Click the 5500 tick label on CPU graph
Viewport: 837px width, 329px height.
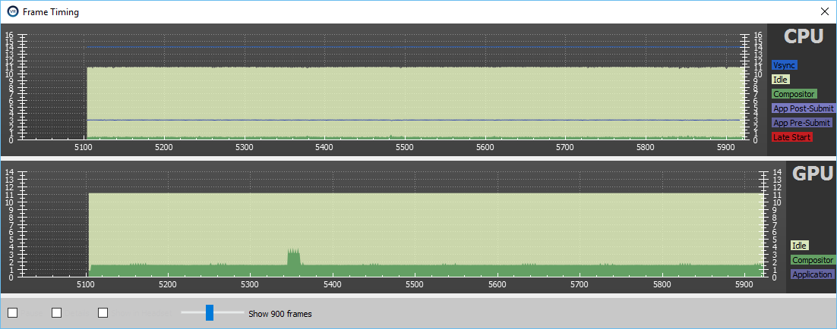(x=404, y=149)
